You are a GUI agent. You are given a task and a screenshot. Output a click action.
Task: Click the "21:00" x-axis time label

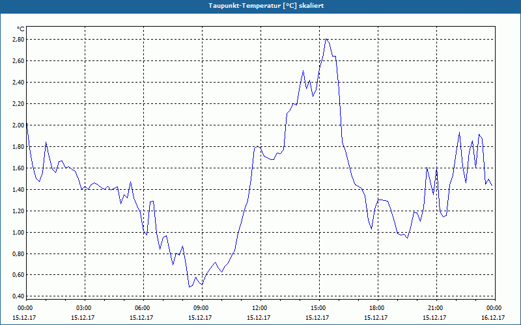click(x=434, y=308)
